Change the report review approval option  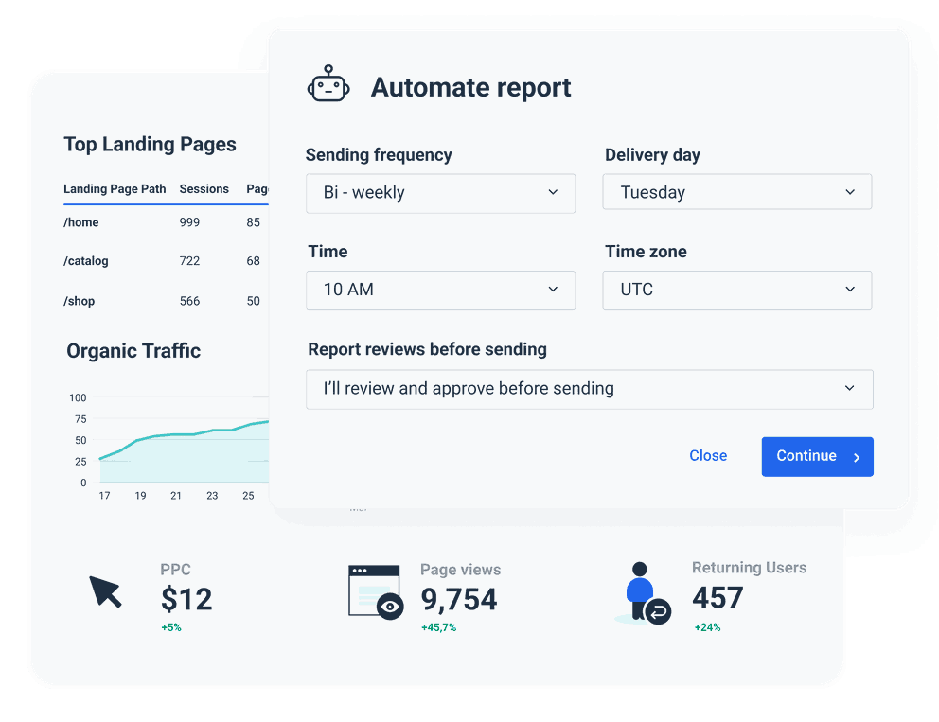tap(589, 389)
